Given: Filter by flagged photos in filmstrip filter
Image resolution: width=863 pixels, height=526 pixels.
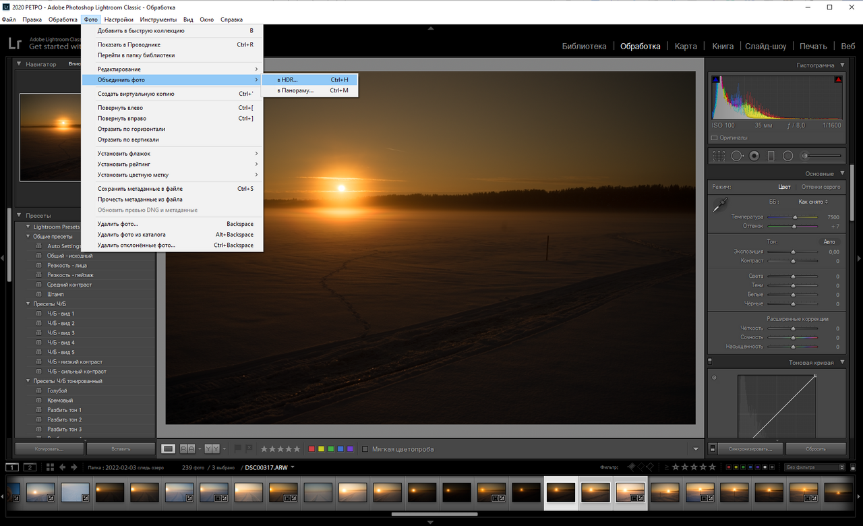Looking at the screenshot, I should click(631, 467).
